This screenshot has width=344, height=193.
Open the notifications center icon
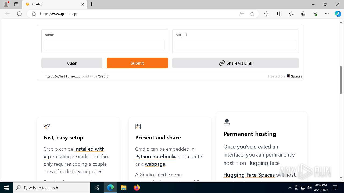click(335, 188)
